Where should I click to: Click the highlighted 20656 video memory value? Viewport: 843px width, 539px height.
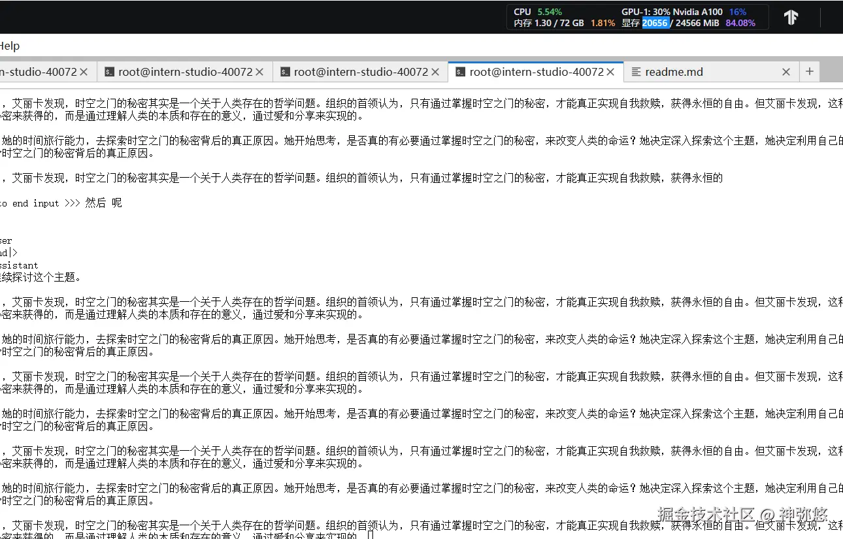(x=655, y=23)
